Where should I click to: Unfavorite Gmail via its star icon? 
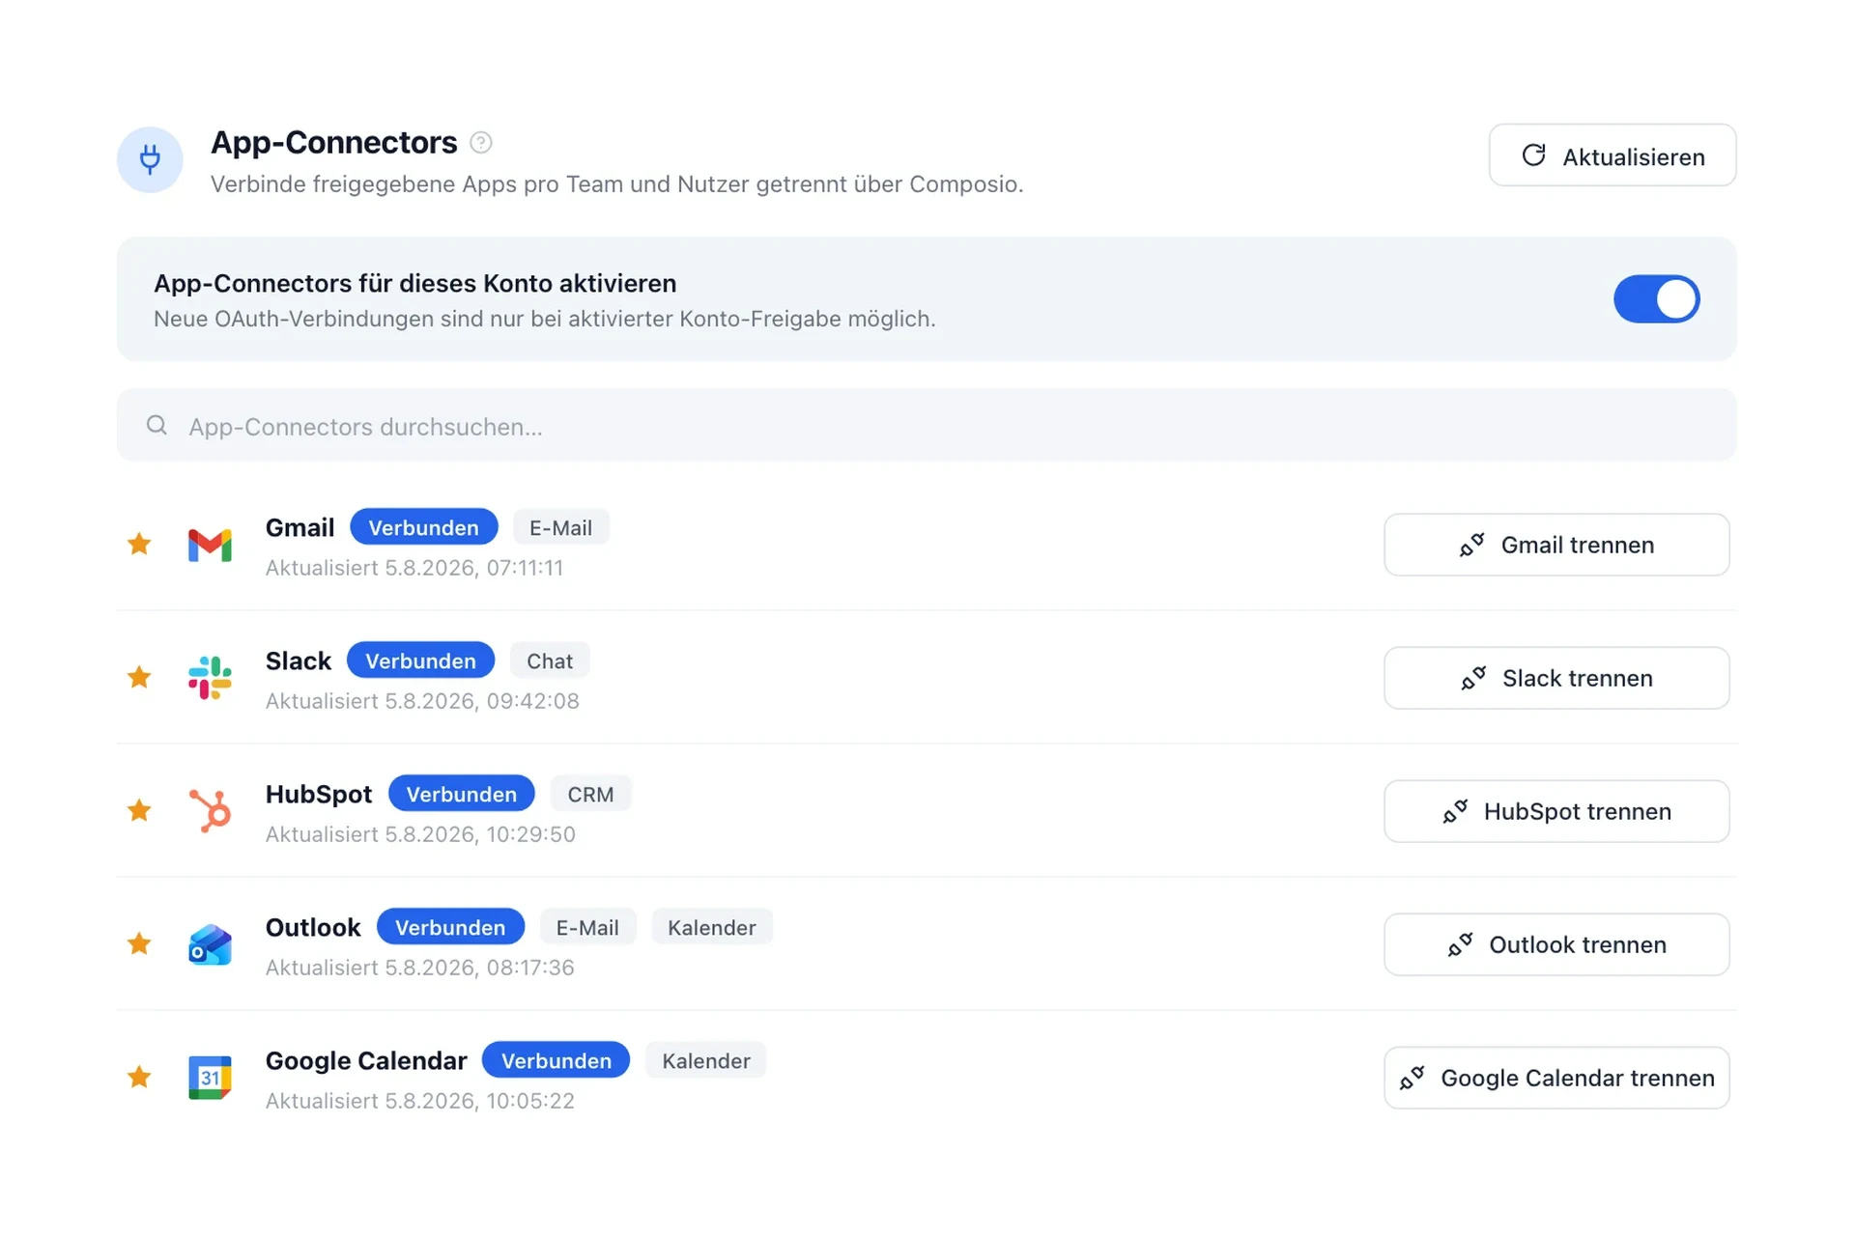click(x=139, y=545)
